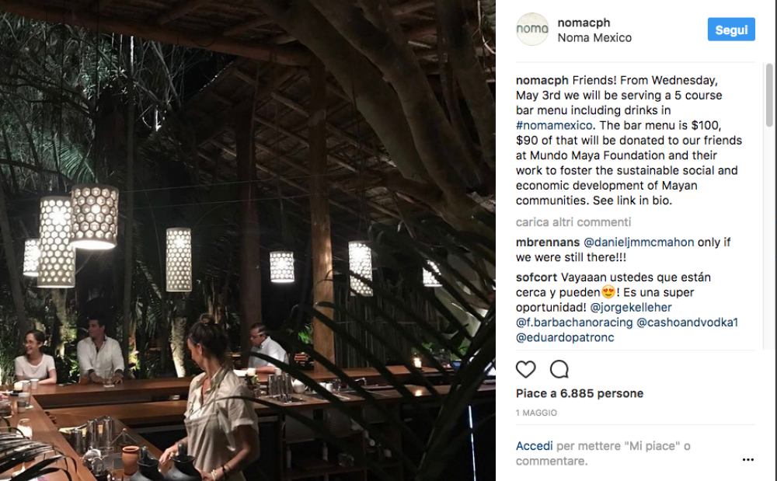The image size is (777, 481).
Task: Expand 'carica altri commenti' to load comments
Action: pyautogui.click(x=573, y=222)
